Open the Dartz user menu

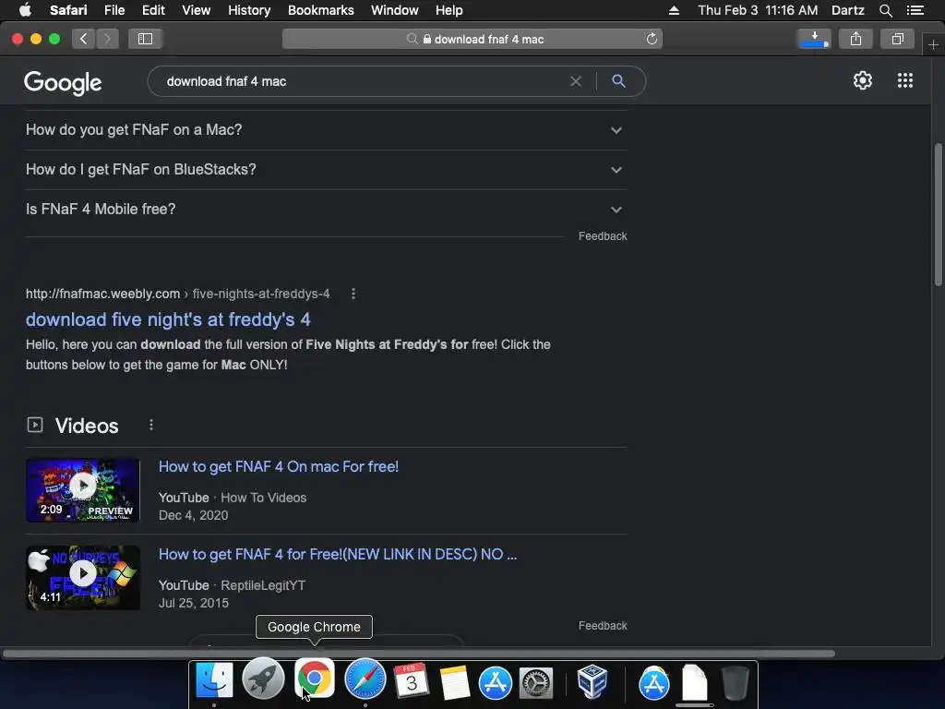pos(847,10)
